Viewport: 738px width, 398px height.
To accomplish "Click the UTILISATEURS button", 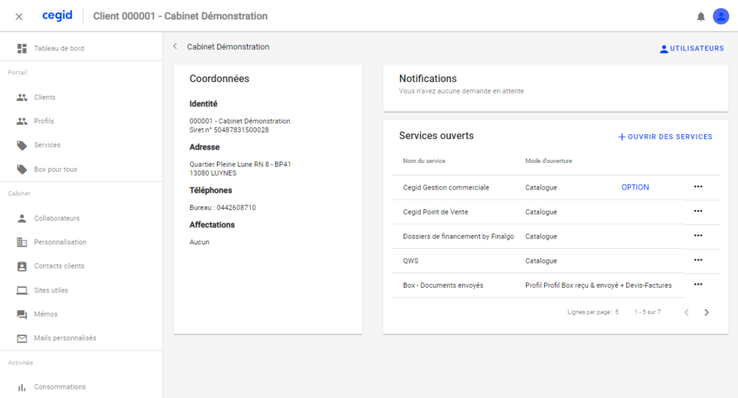I will pyautogui.click(x=691, y=48).
